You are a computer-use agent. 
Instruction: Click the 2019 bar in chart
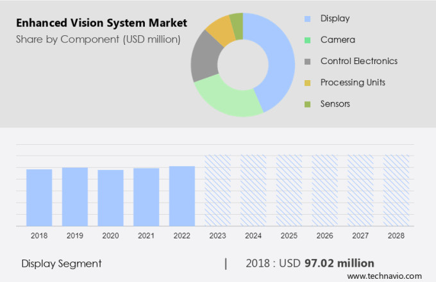pos(75,196)
